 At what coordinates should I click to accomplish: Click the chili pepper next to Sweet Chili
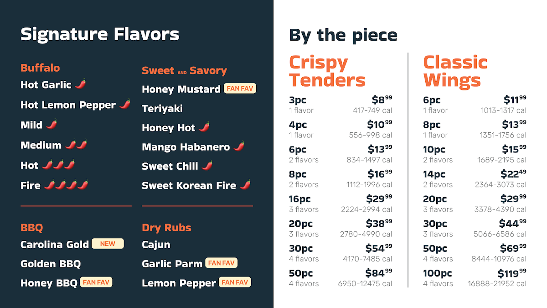[207, 165]
